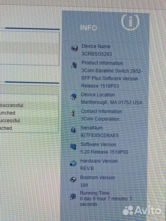Click log line ending 'uccessful.'
Screen dimensions: 166x221
coord(10,121)
